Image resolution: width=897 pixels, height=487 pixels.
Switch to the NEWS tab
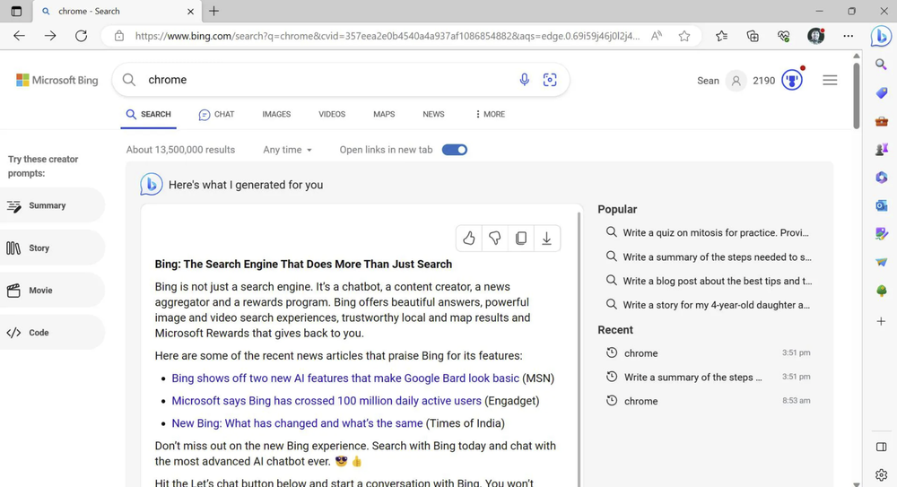point(433,115)
